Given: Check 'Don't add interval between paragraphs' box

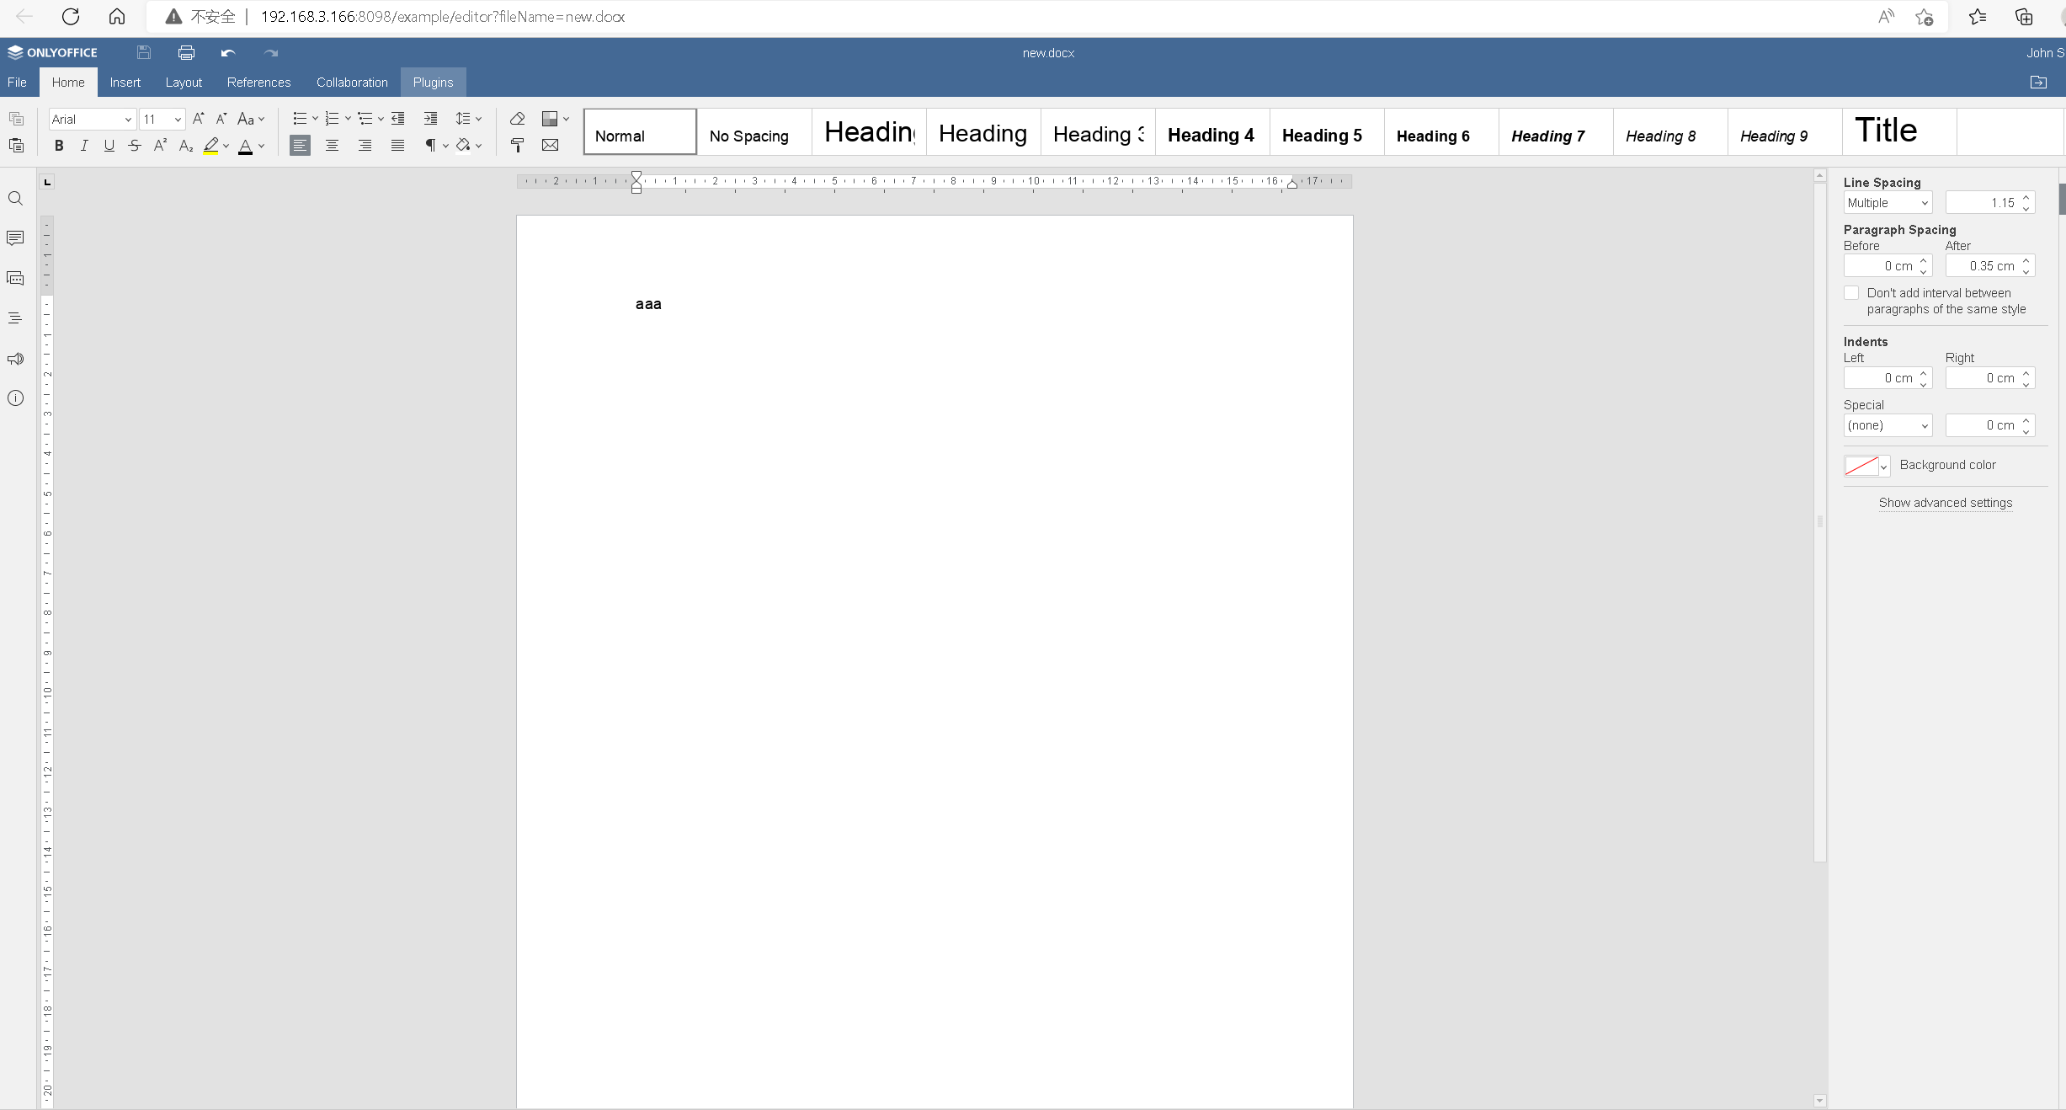Looking at the screenshot, I should click(x=1851, y=293).
